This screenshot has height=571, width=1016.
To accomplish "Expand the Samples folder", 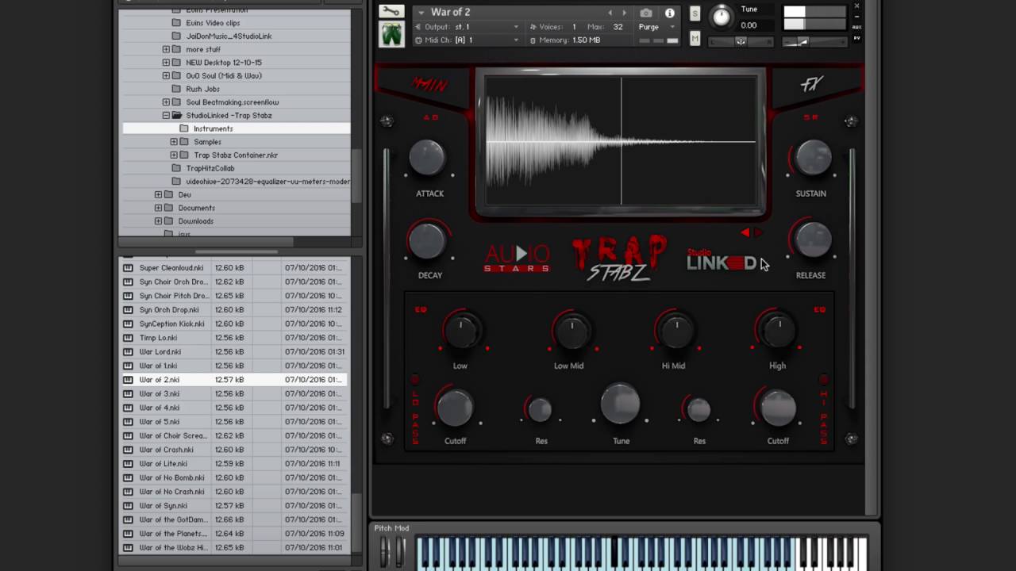I will click(x=174, y=142).
